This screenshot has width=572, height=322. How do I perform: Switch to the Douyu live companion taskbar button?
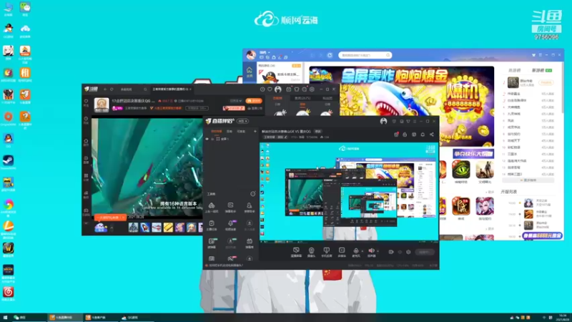tap(64, 318)
